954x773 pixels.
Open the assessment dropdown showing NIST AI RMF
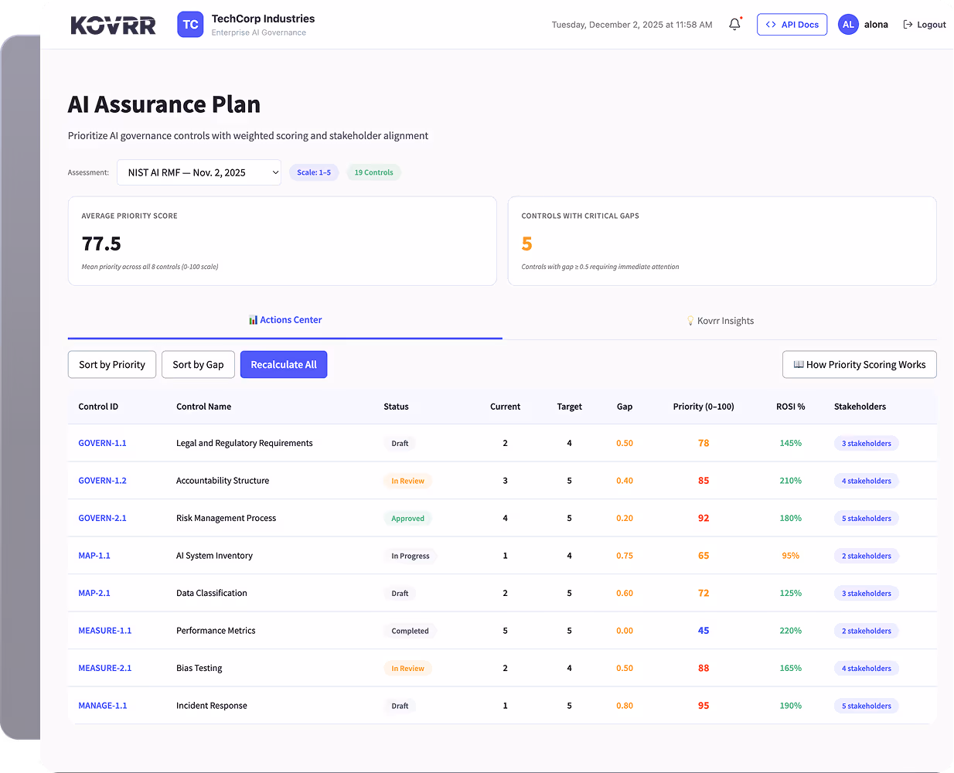[x=199, y=172]
